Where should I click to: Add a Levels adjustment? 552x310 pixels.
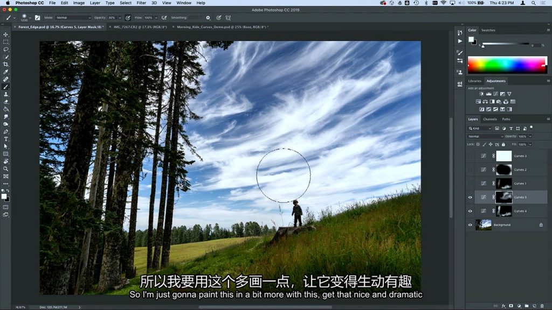pyautogui.click(x=488, y=94)
